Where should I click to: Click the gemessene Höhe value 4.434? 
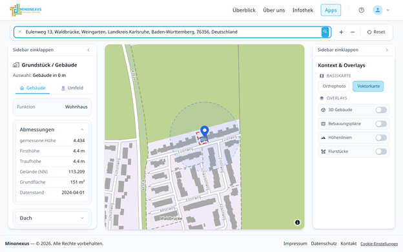coord(79,141)
